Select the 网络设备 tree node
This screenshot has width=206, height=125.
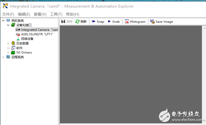pyautogui.click(x=25, y=39)
